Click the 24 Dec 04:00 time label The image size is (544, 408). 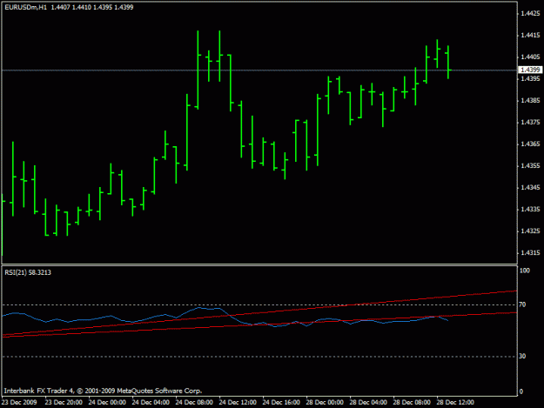pos(151,403)
